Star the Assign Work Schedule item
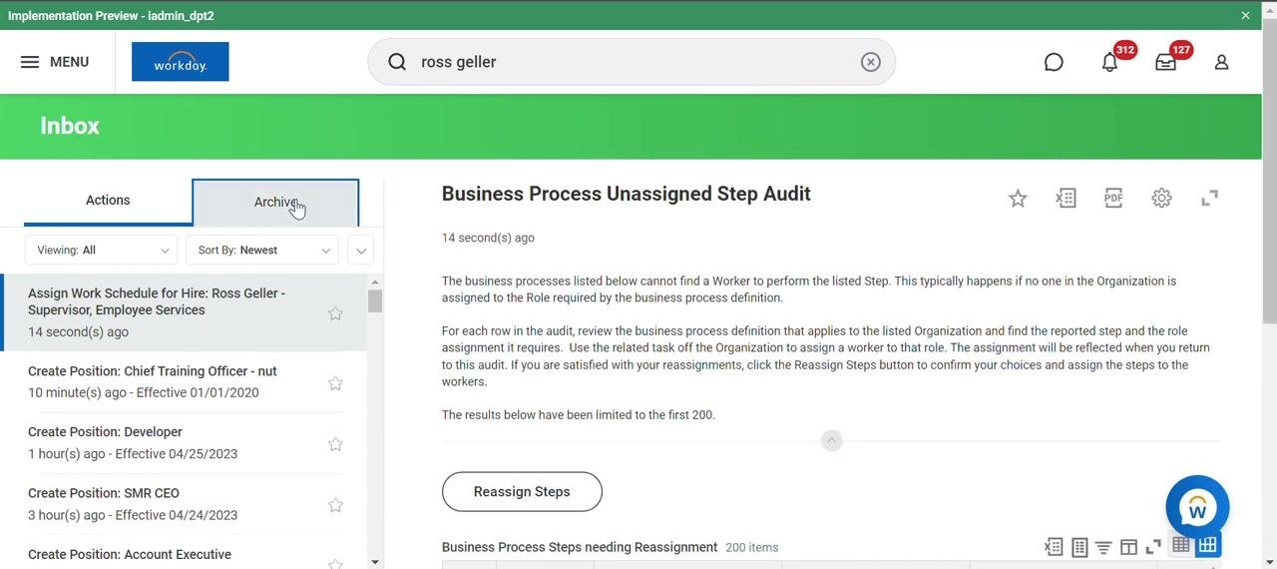Viewport: 1277px width, 569px height. (x=335, y=313)
